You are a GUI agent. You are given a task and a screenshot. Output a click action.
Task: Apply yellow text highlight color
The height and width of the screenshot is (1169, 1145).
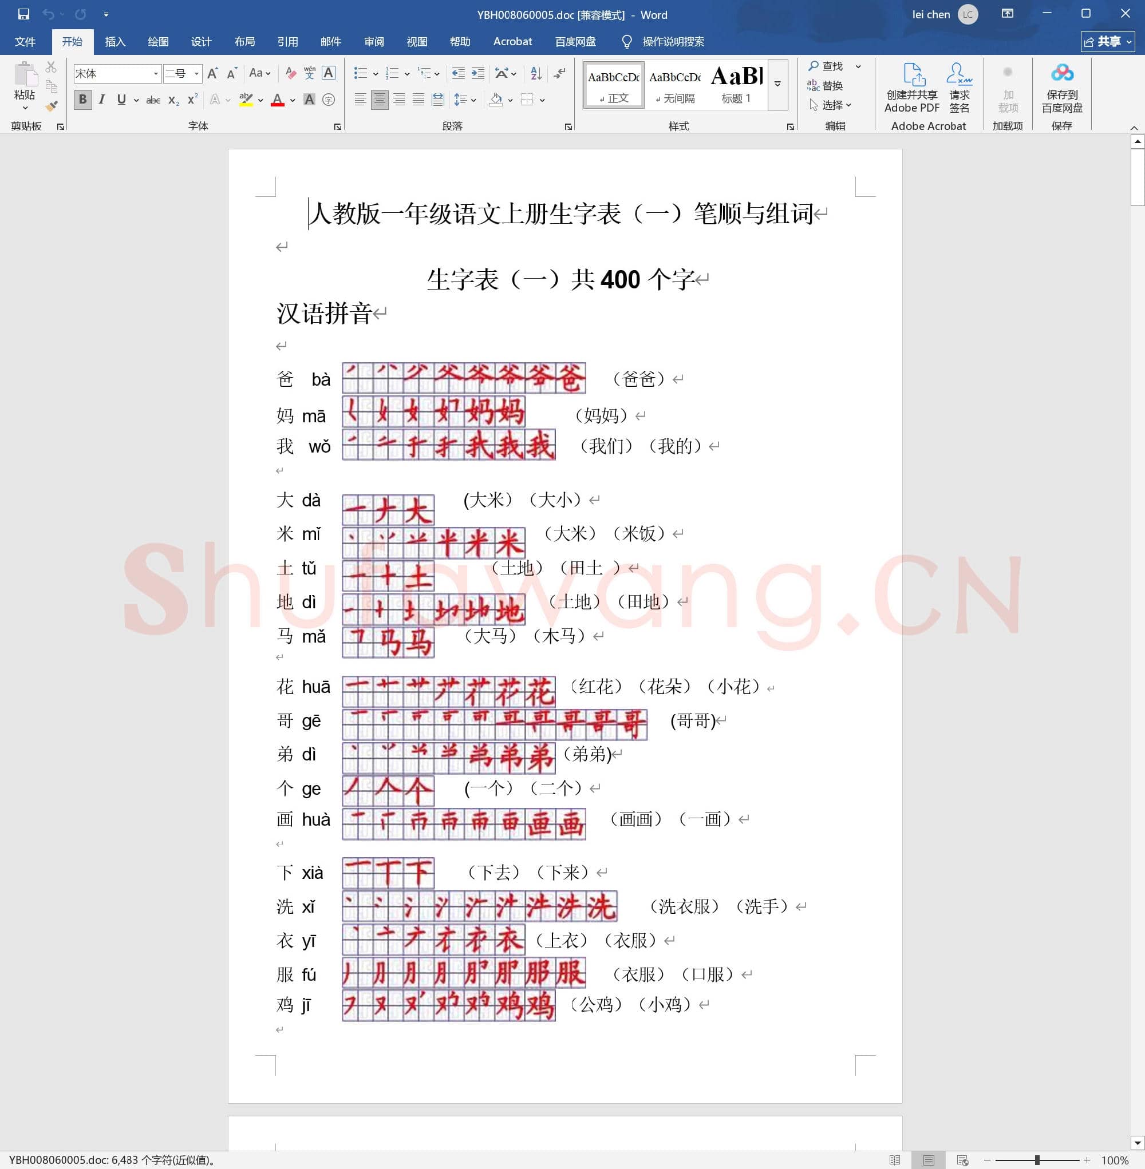pos(246,100)
